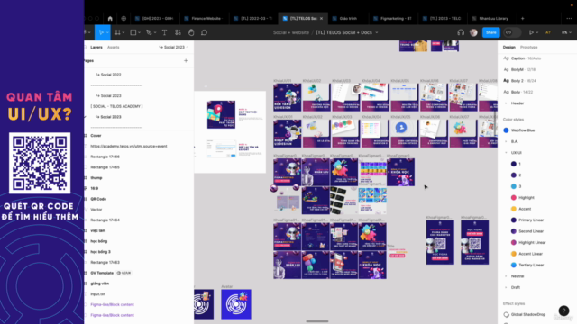Select the Comment tool
The width and height of the screenshot is (577, 324).
click(x=205, y=32)
